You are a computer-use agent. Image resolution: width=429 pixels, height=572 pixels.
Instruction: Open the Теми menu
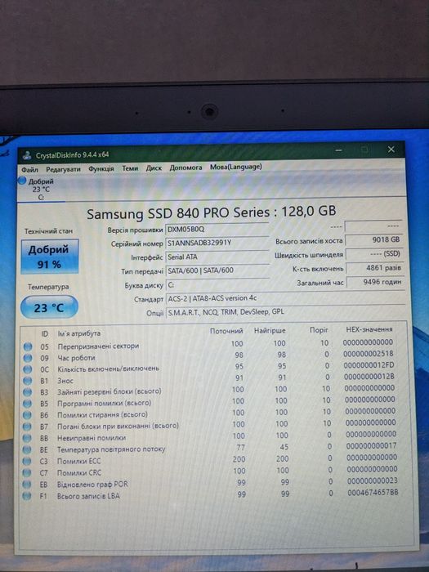pyautogui.click(x=130, y=168)
